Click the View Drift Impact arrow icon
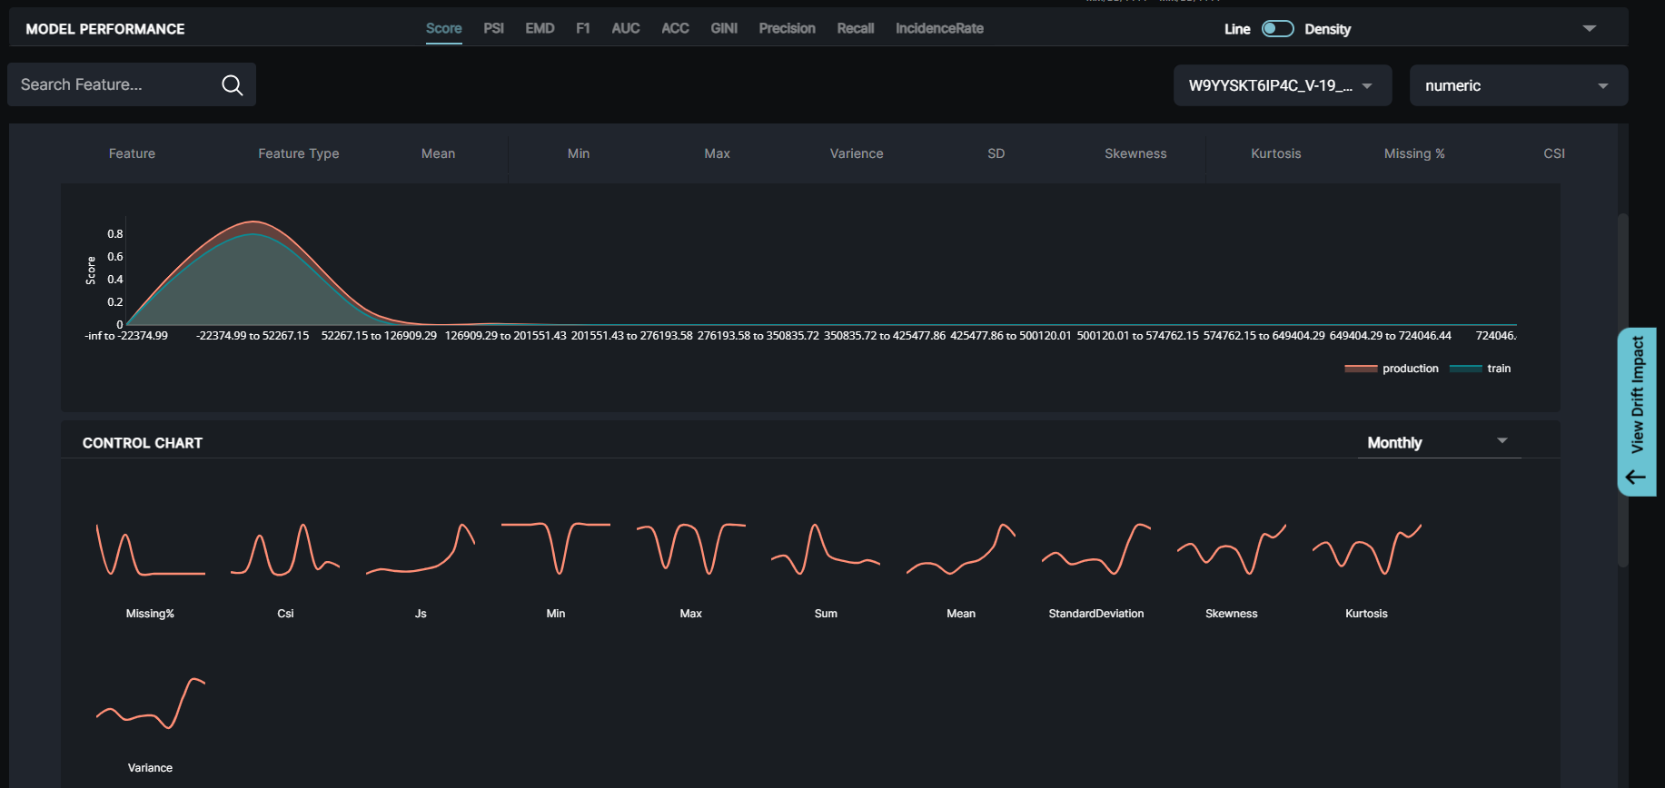The height and width of the screenshot is (788, 1665). click(1635, 477)
